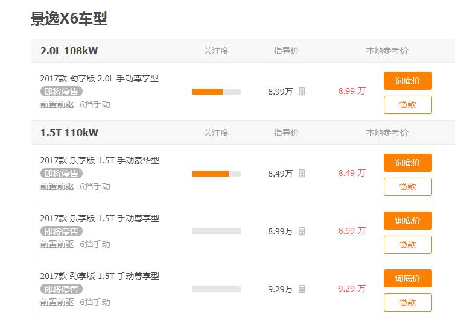Click attention bar for 1.5T 手动豪华型
The image size is (455, 320).
coord(217,174)
